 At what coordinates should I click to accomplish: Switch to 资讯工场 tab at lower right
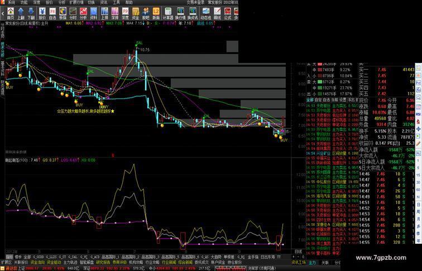pos(299,263)
